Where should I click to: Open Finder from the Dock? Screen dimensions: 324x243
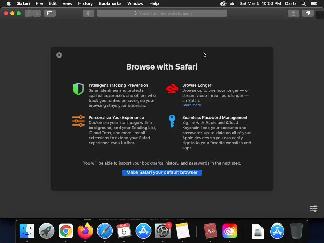[x=27, y=231]
